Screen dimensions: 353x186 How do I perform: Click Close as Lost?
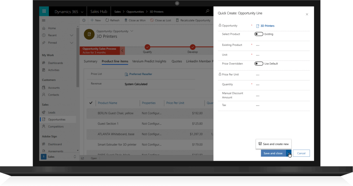click(161, 20)
